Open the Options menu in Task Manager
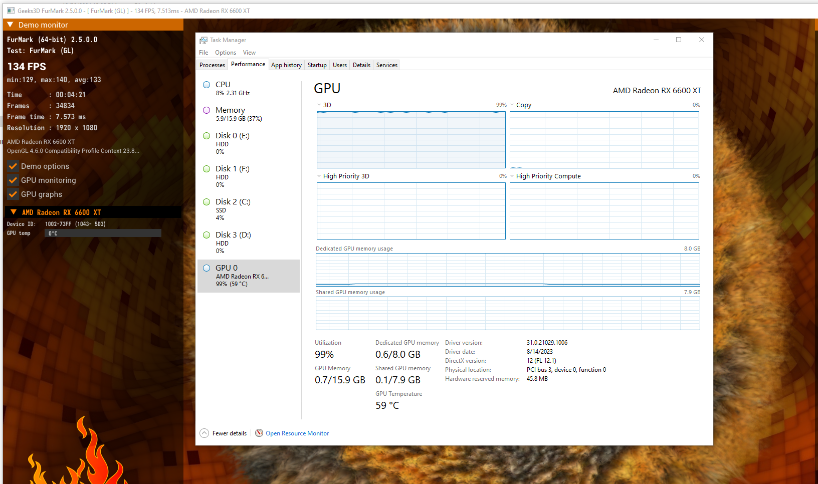Screen dimensions: 818x484 [x=226, y=53]
